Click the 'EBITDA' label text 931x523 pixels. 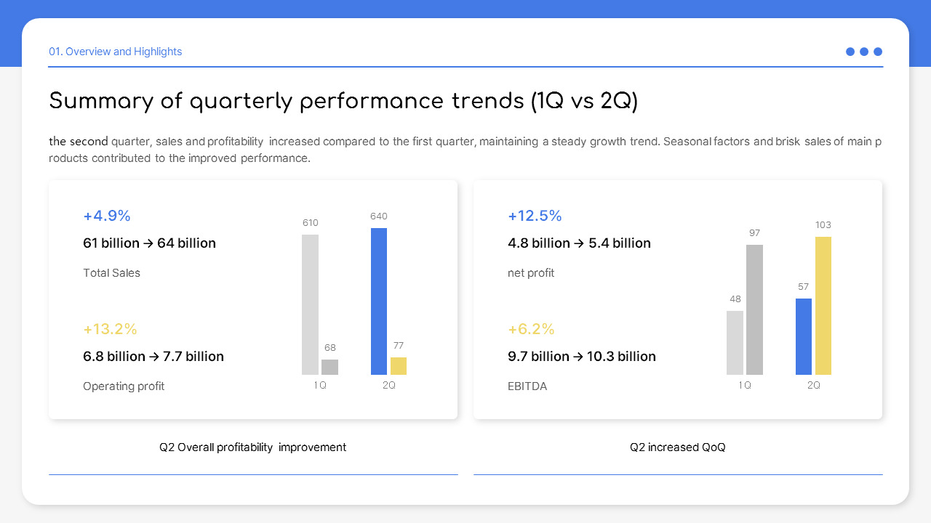(x=527, y=386)
